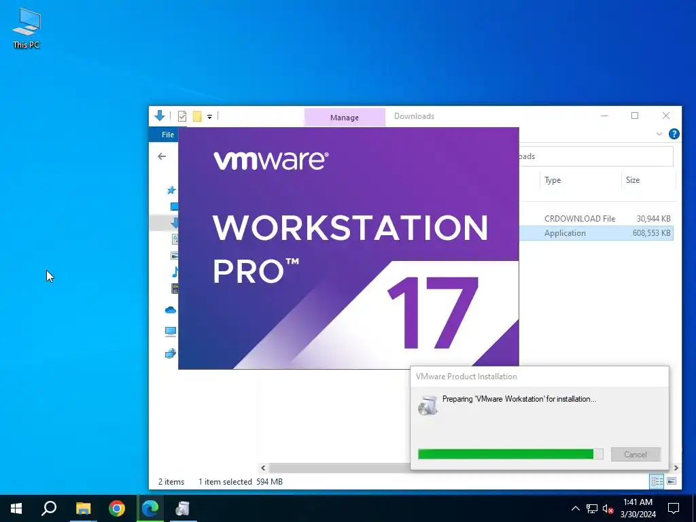Viewport: 696px width, 522px height.
Task: Click the VMware Workstation Pro splash image
Action: 349,248
